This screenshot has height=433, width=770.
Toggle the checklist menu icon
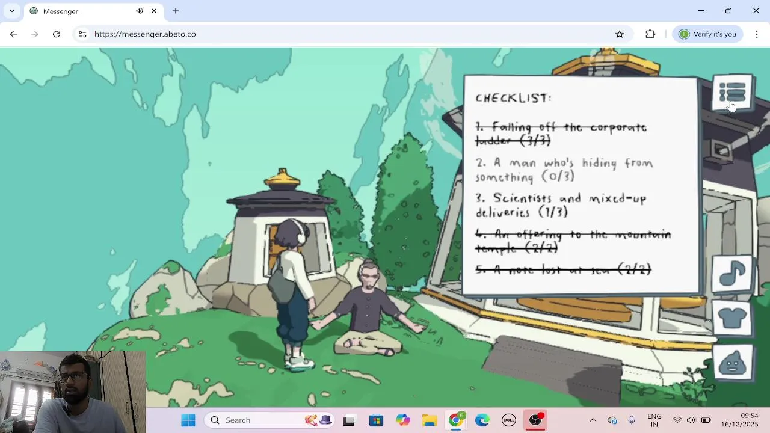point(732,93)
